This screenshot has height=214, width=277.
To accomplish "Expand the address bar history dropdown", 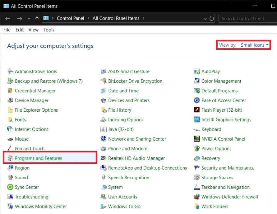I will pyautogui.click(x=205, y=19).
